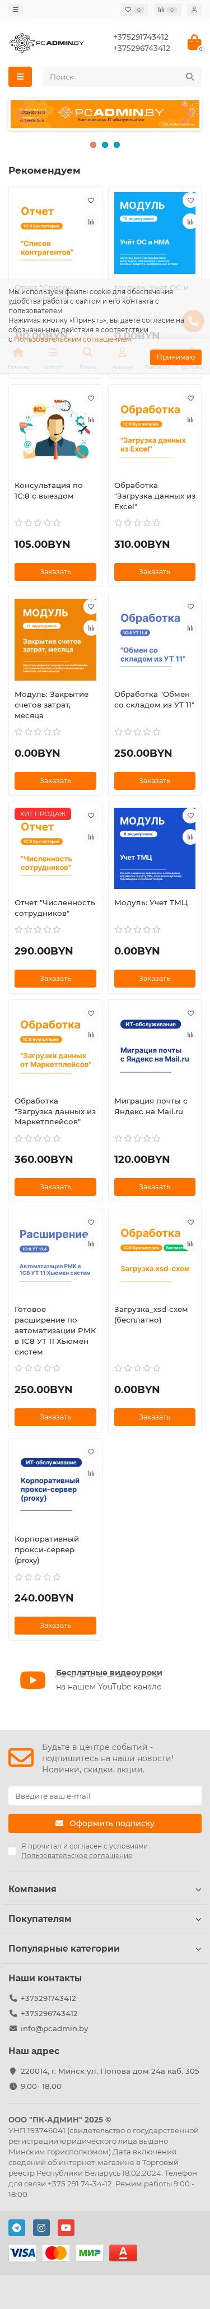Click the user account icon in header
210x2309 pixels.
click(x=194, y=9)
